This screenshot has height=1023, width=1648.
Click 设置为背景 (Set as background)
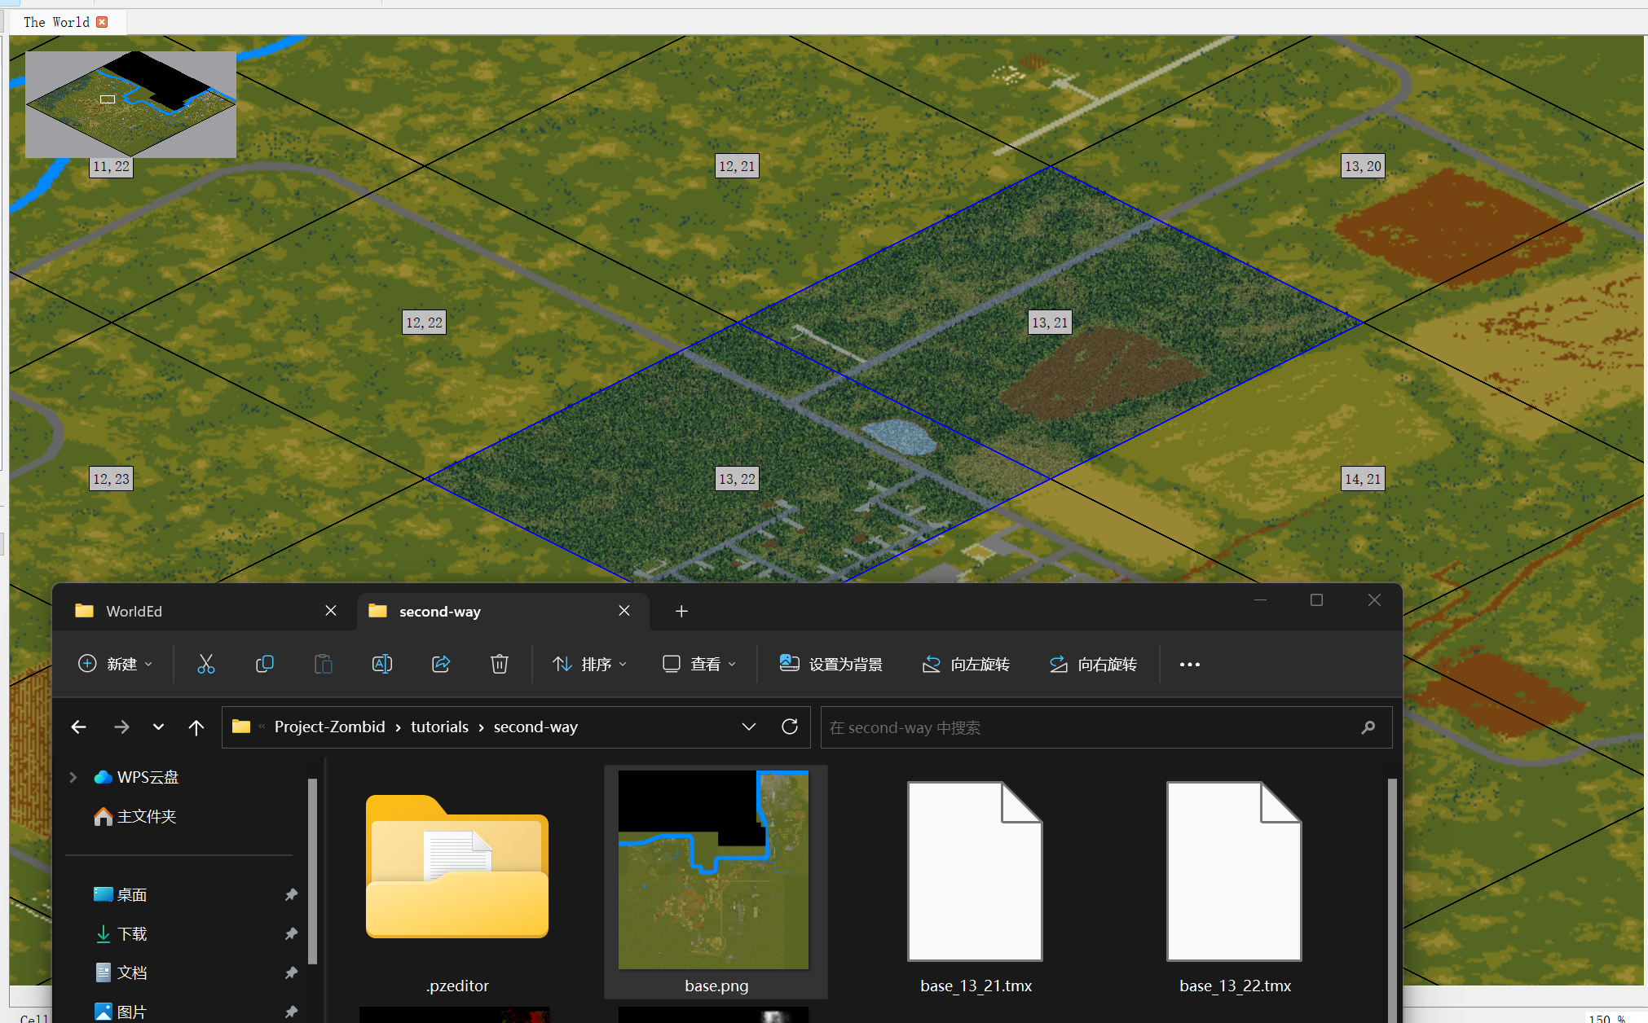(x=831, y=664)
